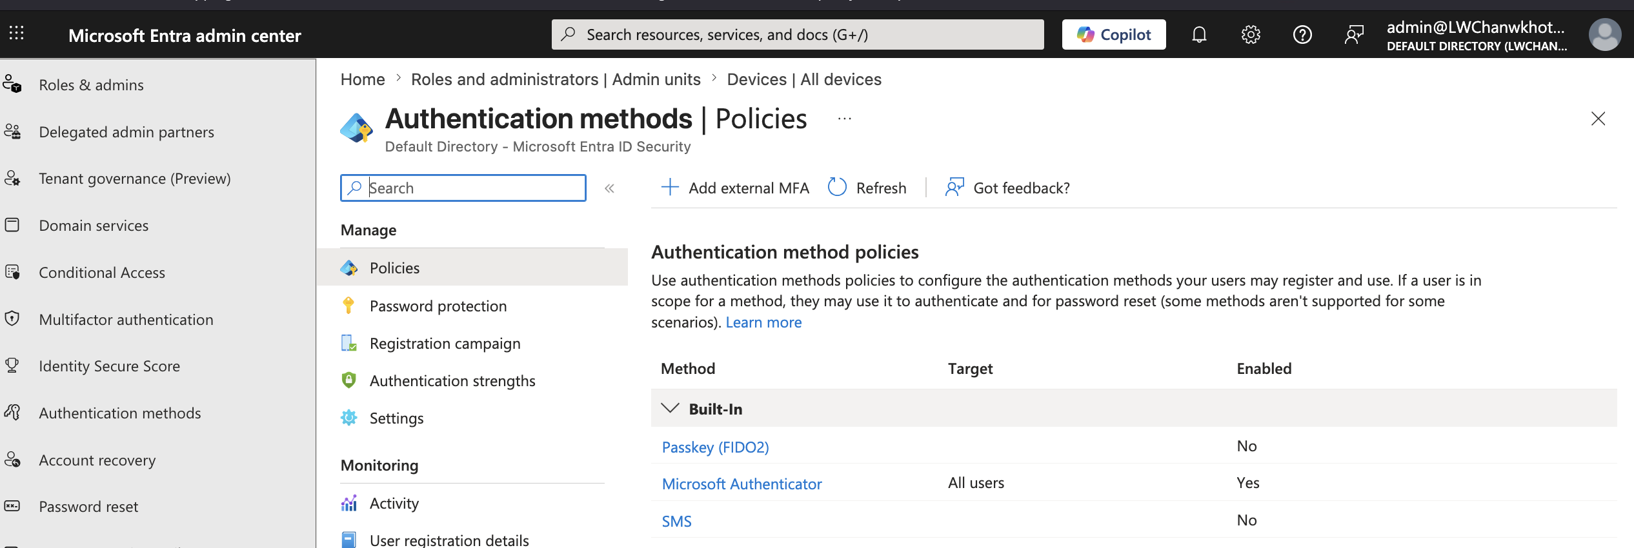This screenshot has height=548, width=1634.
Task: Open Roles & admins in sidebar
Action: click(91, 85)
